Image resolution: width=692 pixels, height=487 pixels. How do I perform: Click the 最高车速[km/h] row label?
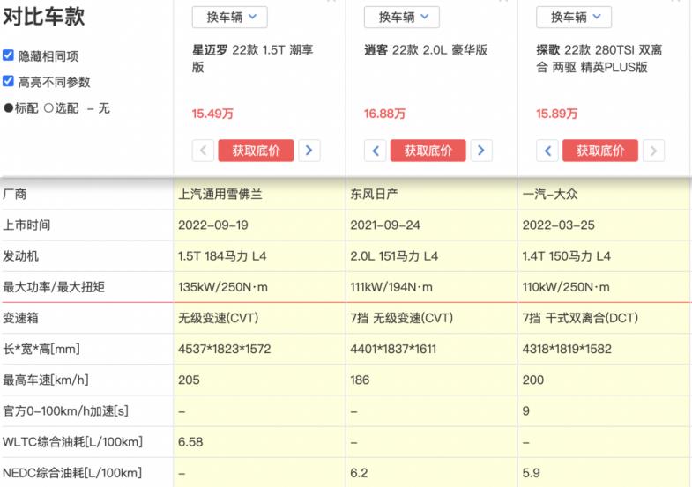click(46, 380)
